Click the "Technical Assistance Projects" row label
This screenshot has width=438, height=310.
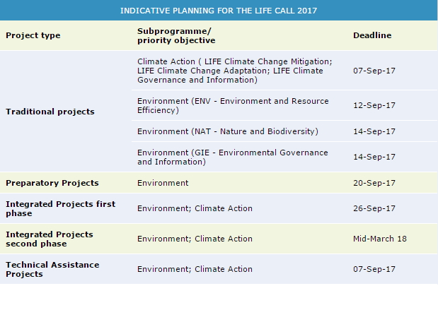pyautogui.click(x=52, y=269)
